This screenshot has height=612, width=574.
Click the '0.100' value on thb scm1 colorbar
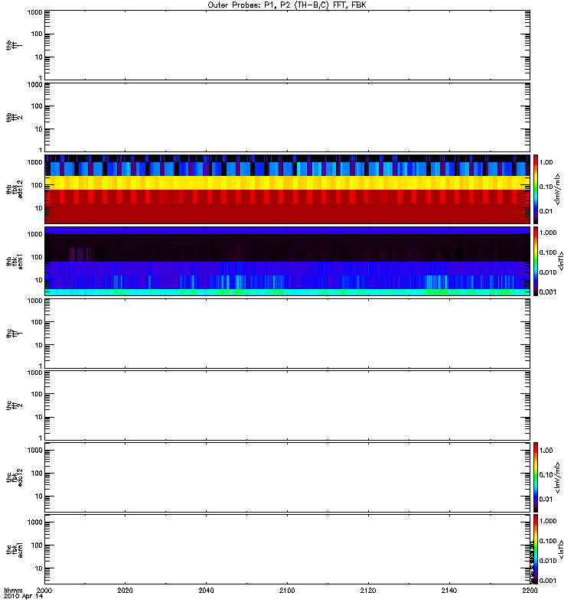click(548, 252)
